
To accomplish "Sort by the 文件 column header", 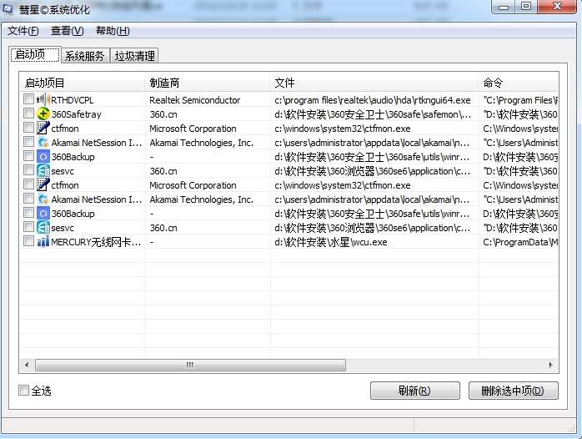I will click(x=374, y=83).
